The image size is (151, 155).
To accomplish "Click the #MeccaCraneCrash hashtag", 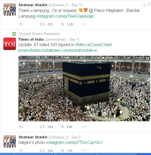I will pyautogui.click(x=93, y=45).
